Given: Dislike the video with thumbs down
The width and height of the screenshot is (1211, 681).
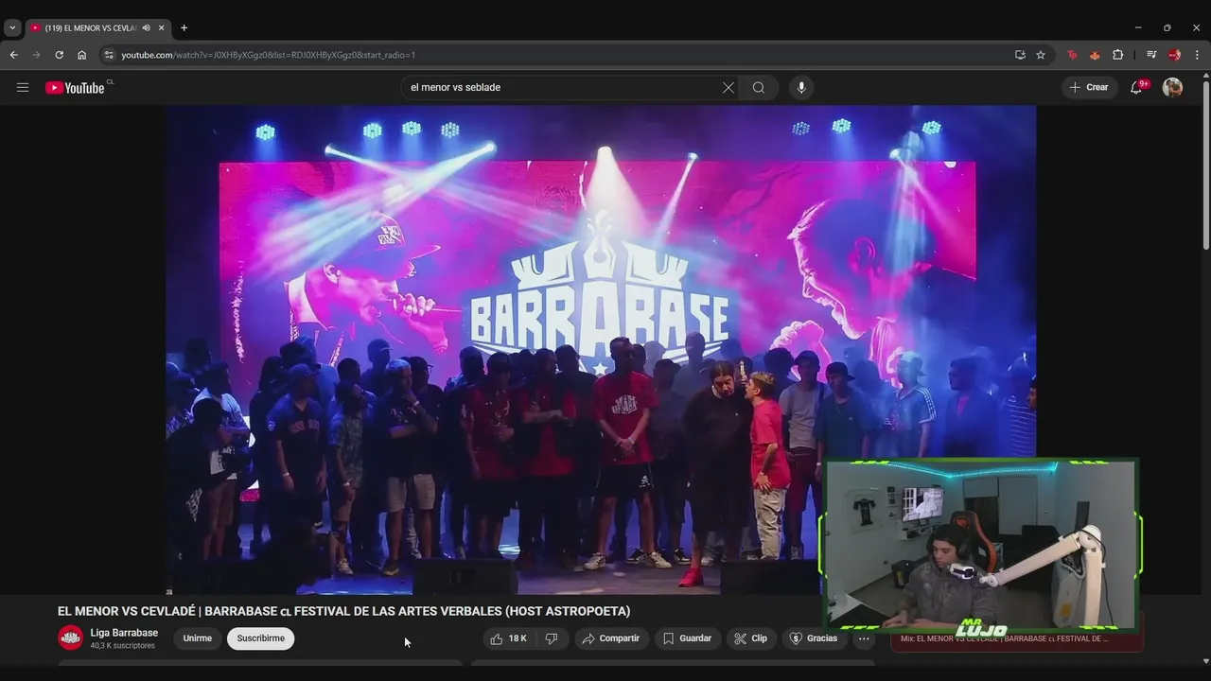Looking at the screenshot, I should (552, 638).
